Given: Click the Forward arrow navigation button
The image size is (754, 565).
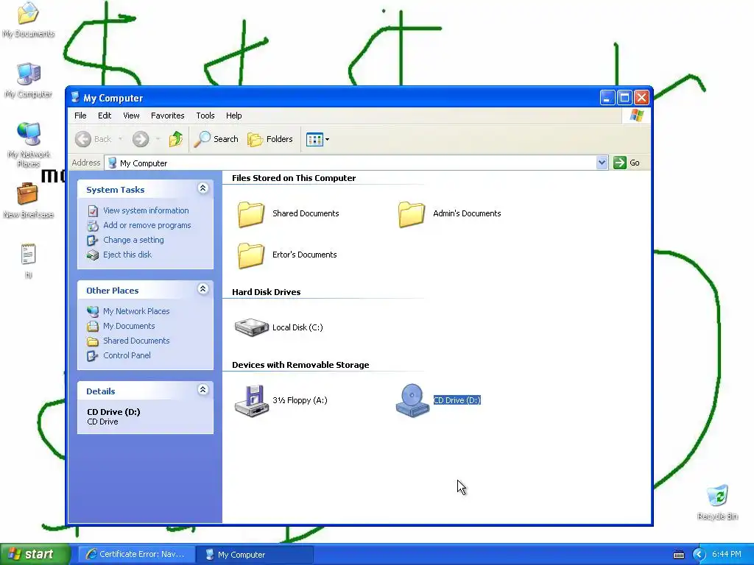Looking at the screenshot, I should click(x=141, y=139).
